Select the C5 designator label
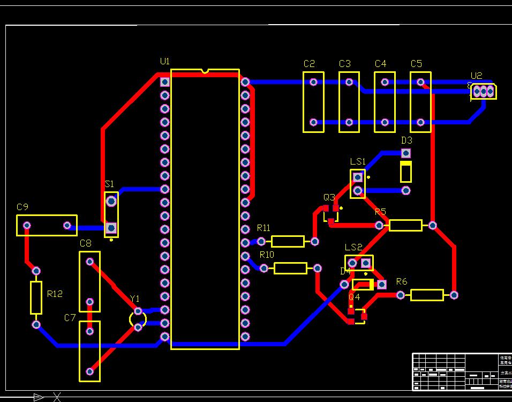 tap(416, 64)
